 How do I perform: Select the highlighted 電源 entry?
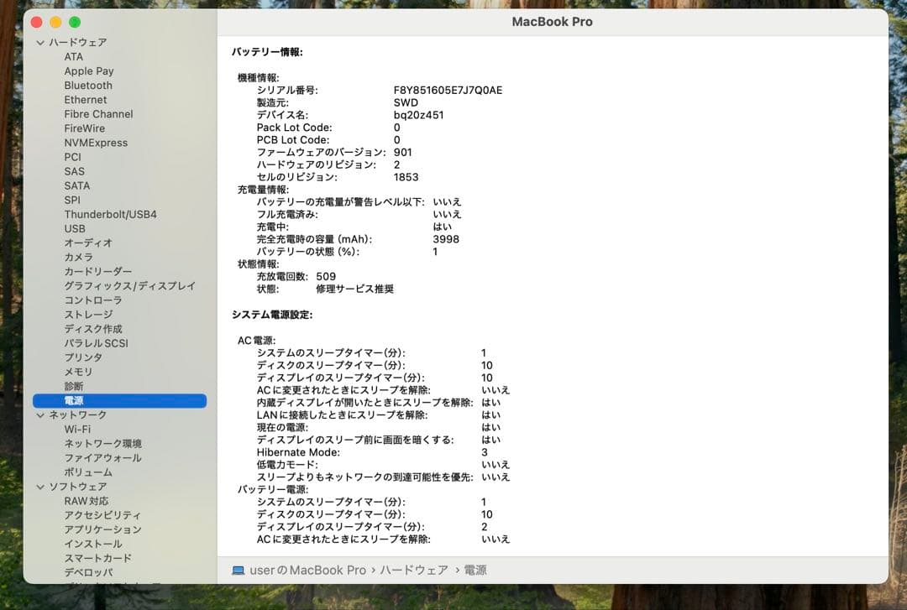pyautogui.click(x=119, y=401)
